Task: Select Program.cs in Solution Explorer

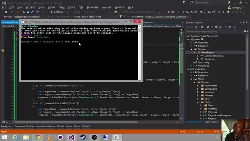Action: point(203,66)
